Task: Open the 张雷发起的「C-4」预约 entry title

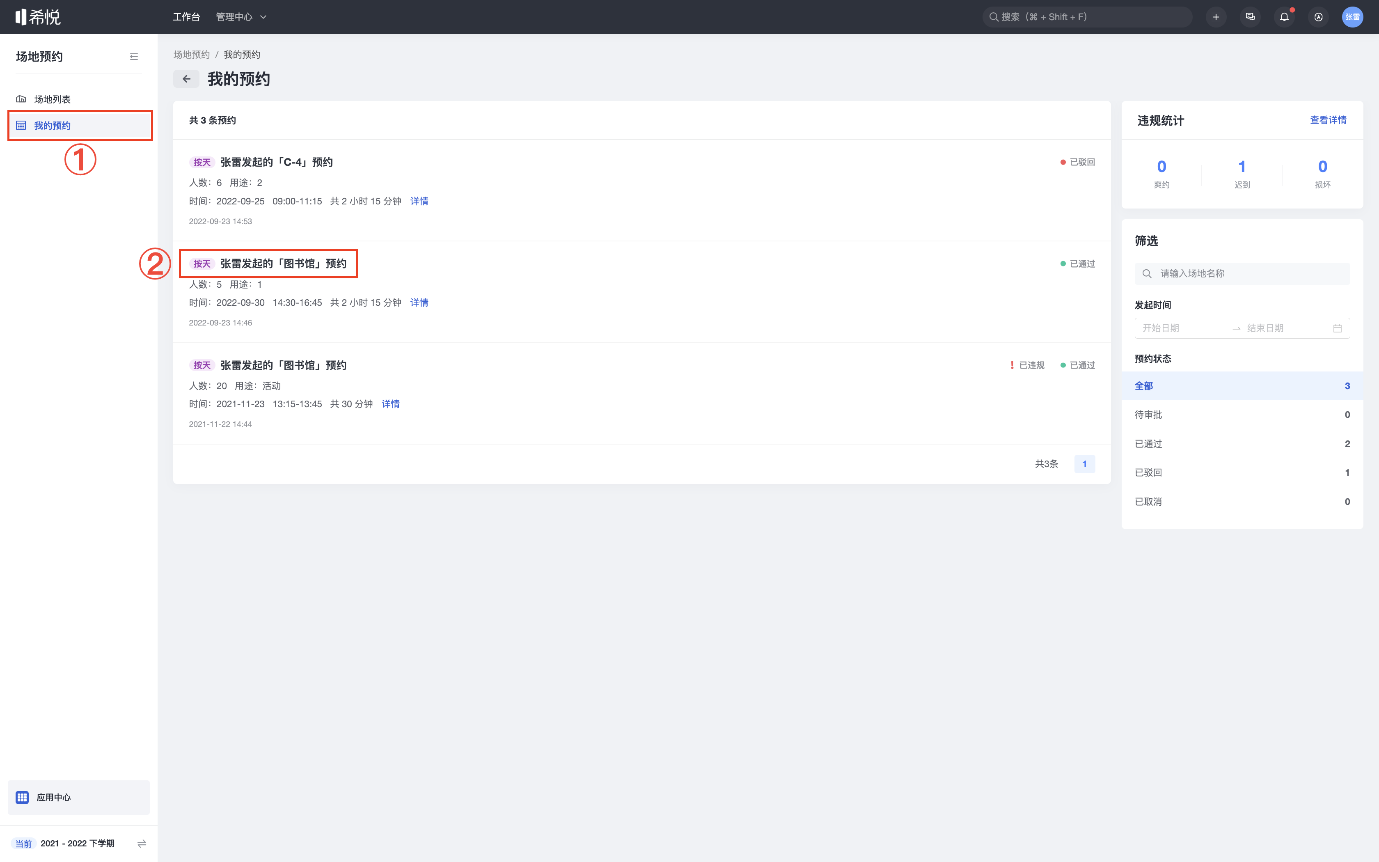Action: tap(276, 162)
